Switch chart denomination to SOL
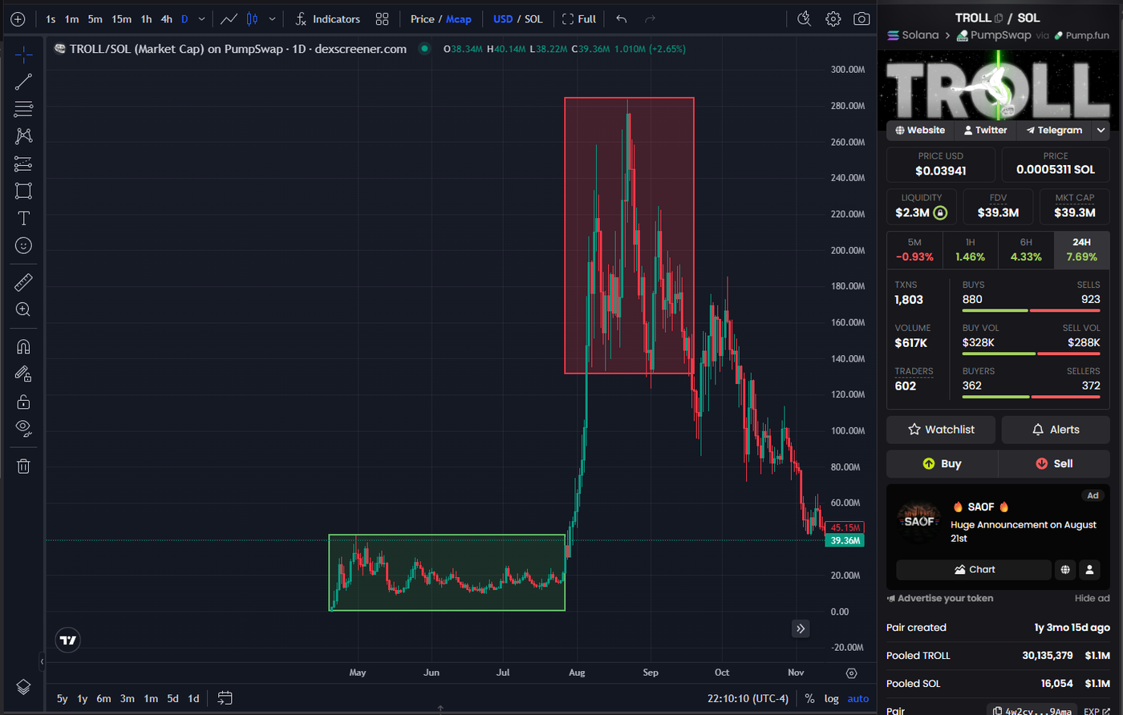The width and height of the screenshot is (1123, 715). click(x=533, y=18)
